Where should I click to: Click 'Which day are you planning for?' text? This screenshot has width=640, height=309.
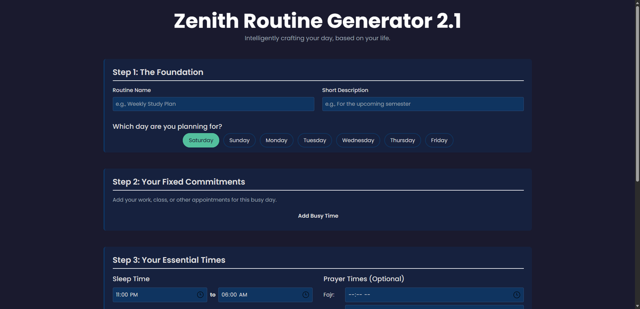[167, 126]
